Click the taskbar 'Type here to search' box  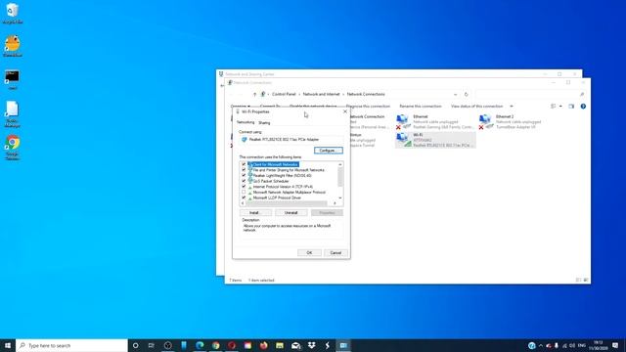(x=71, y=345)
